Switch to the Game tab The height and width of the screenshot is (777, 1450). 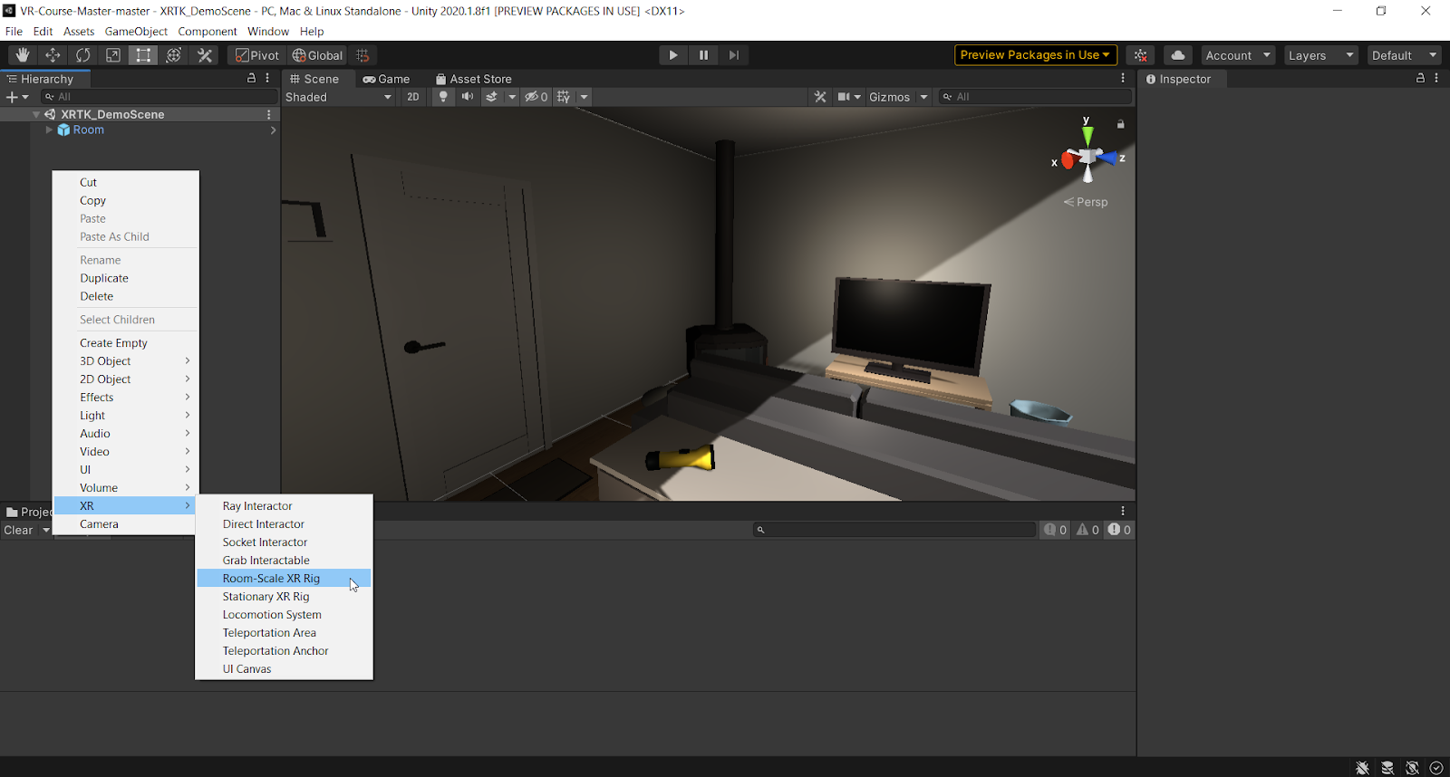pos(386,79)
